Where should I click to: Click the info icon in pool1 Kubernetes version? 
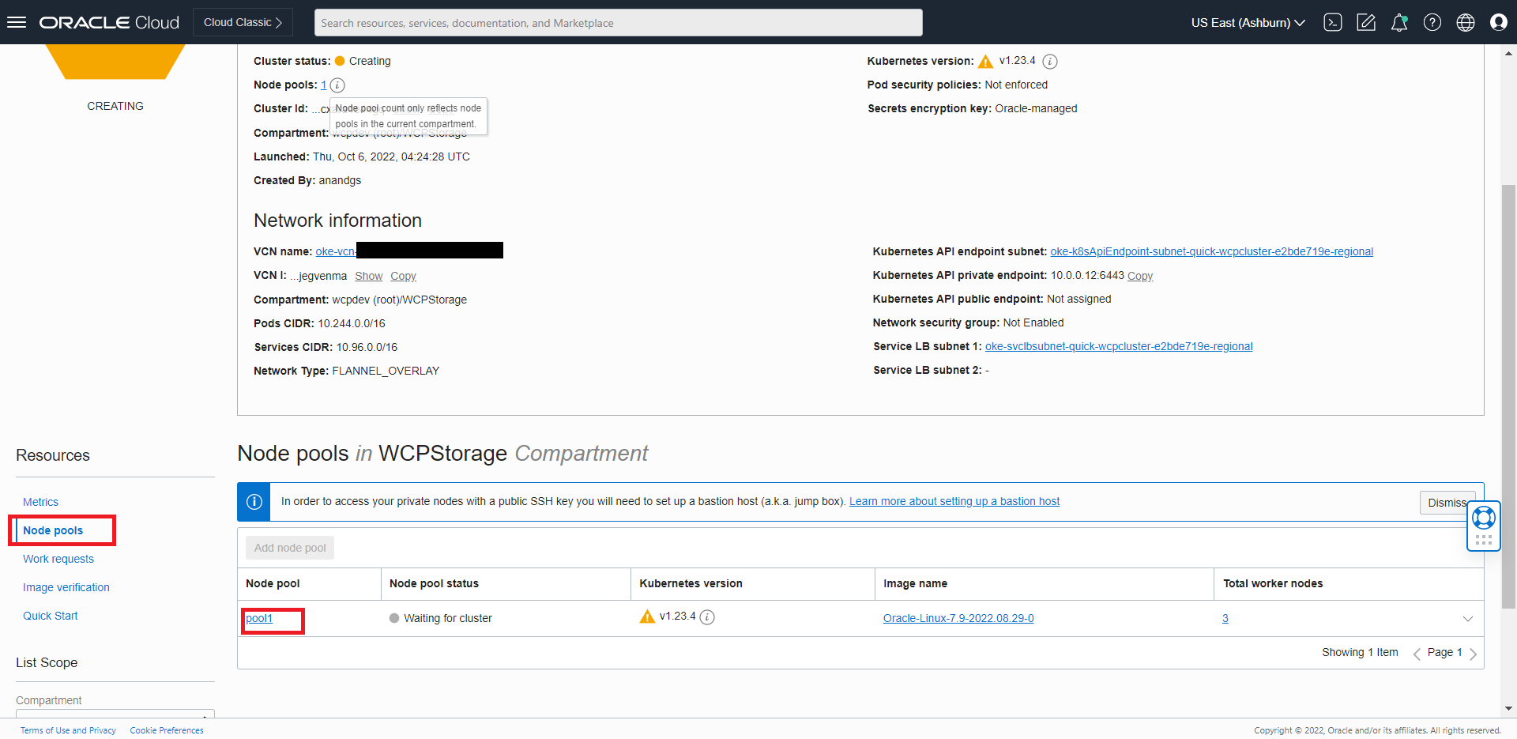pyautogui.click(x=707, y=617)
